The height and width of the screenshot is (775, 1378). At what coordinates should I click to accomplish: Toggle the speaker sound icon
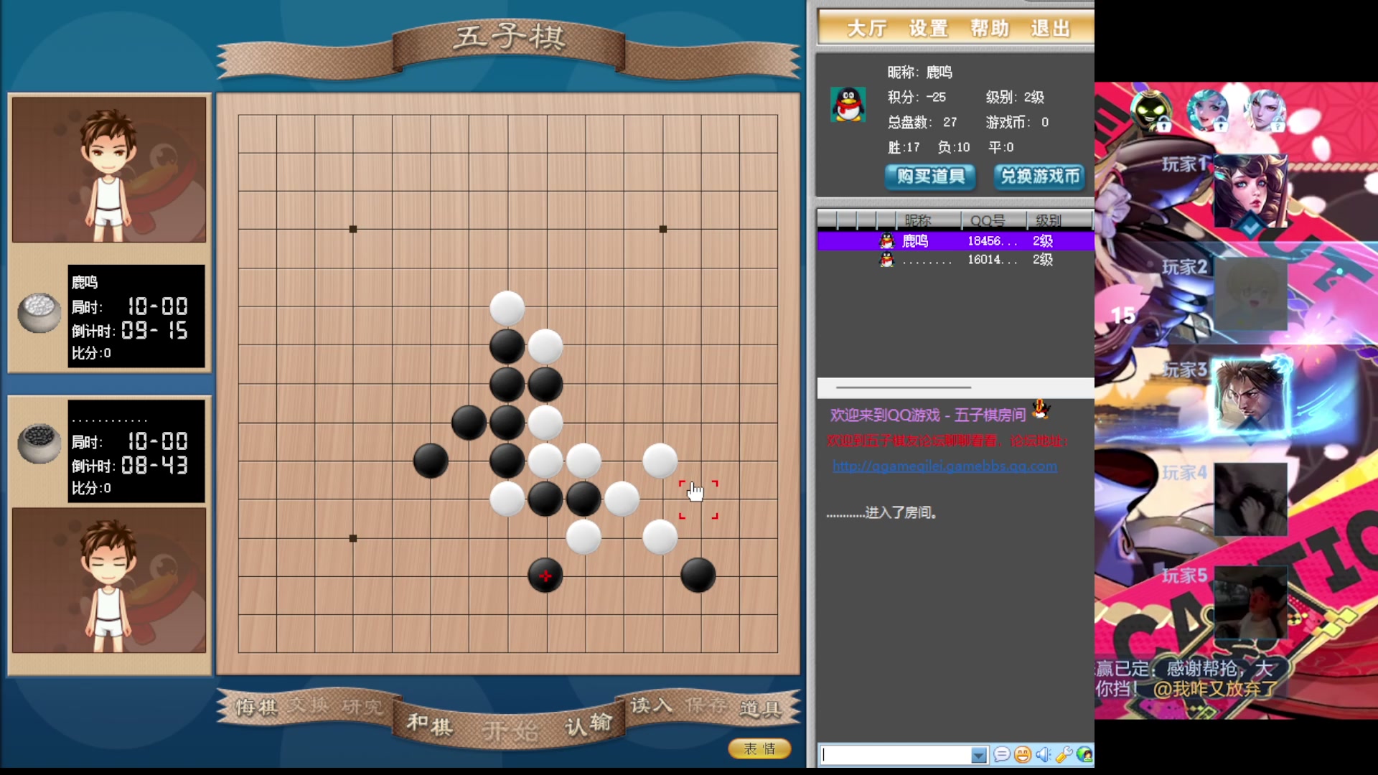pos(1044,755)
